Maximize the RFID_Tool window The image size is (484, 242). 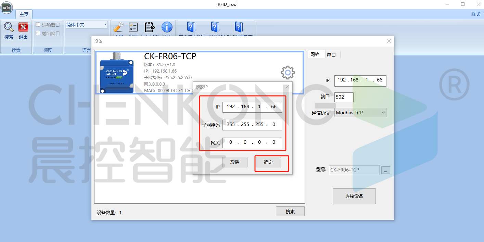pos(463,4)
